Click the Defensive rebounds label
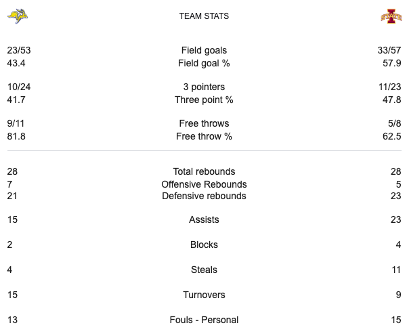The height and width of the screenshot is (336, 409). click(204, 196)
